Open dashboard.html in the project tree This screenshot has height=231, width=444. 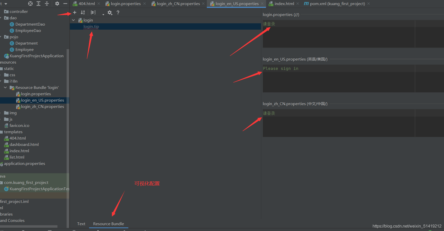[x=24, y=144]
